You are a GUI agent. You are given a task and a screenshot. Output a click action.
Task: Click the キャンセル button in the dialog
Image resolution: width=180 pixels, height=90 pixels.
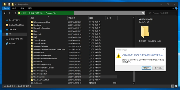click(158, 68)
